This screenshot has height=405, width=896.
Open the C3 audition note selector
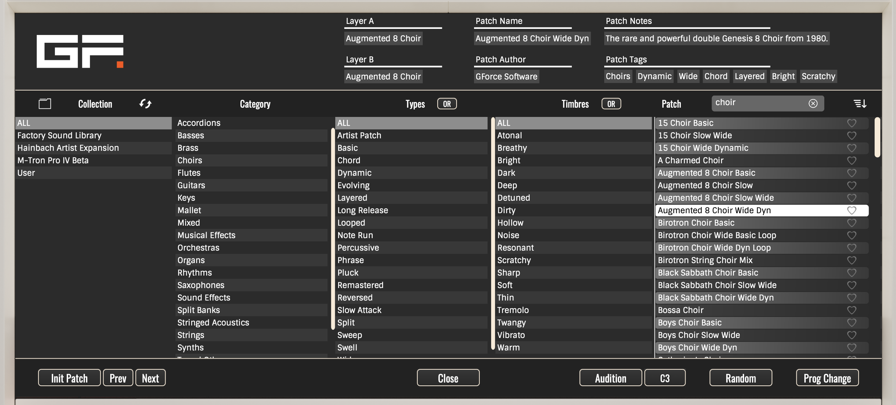tap(665, 378)
